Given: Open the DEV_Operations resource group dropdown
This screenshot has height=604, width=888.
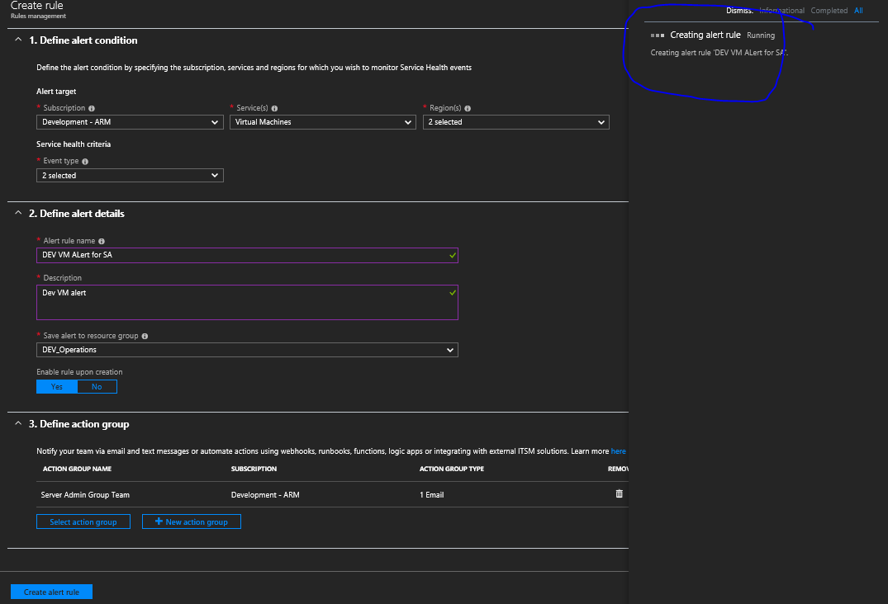Looking at the screenshot, I should click(x=247, y=350).
